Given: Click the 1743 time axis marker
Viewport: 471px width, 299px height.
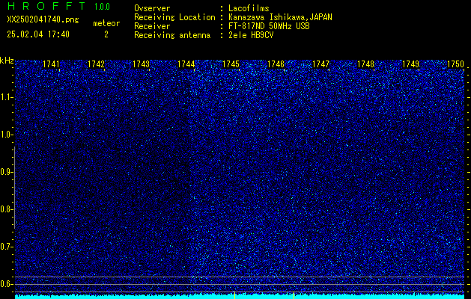Looking at the screenshot, I should pyautogui.click(x=142, y=64).
